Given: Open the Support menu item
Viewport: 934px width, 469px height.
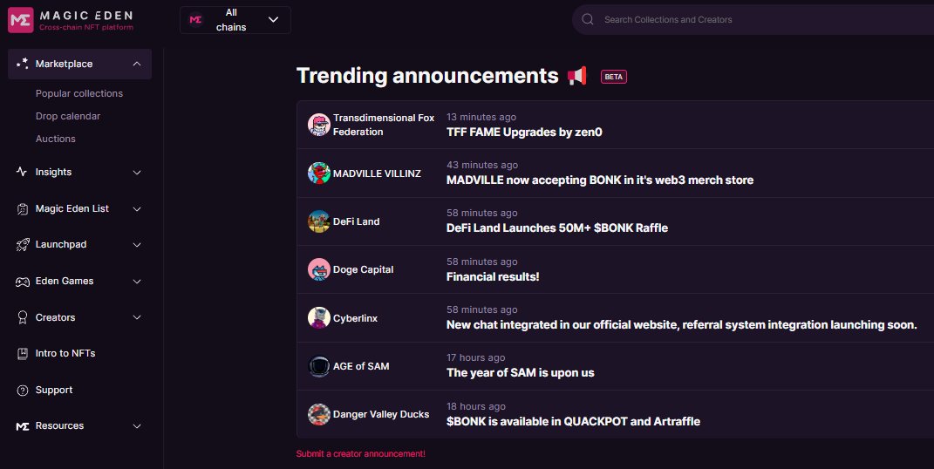Looking at the screenshot, I should click(x=54, y=391).
